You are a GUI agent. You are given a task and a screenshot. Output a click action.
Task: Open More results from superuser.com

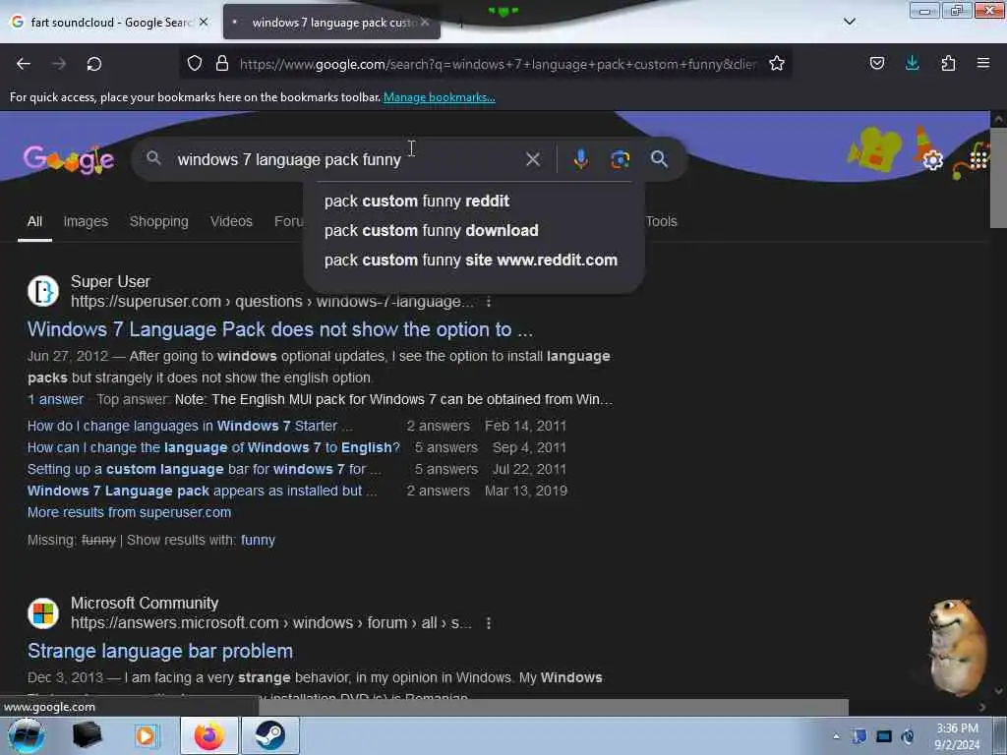pos(129,512)
